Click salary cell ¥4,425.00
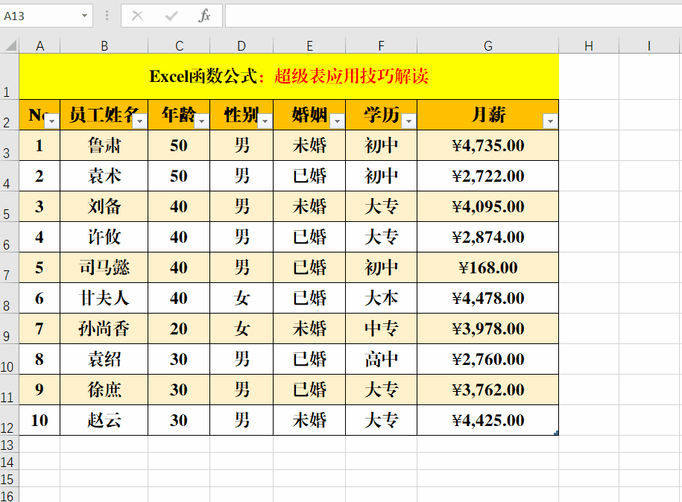 (488, 420)
